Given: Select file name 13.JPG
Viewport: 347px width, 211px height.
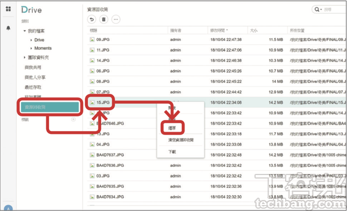Looking at the screenshot, I should pyautogui.click(x=103, y=134).
